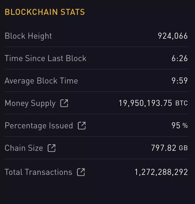Select the 6:26 time since last block value
The height and width of the screenshot is (204, 195).
pos(179,58)
